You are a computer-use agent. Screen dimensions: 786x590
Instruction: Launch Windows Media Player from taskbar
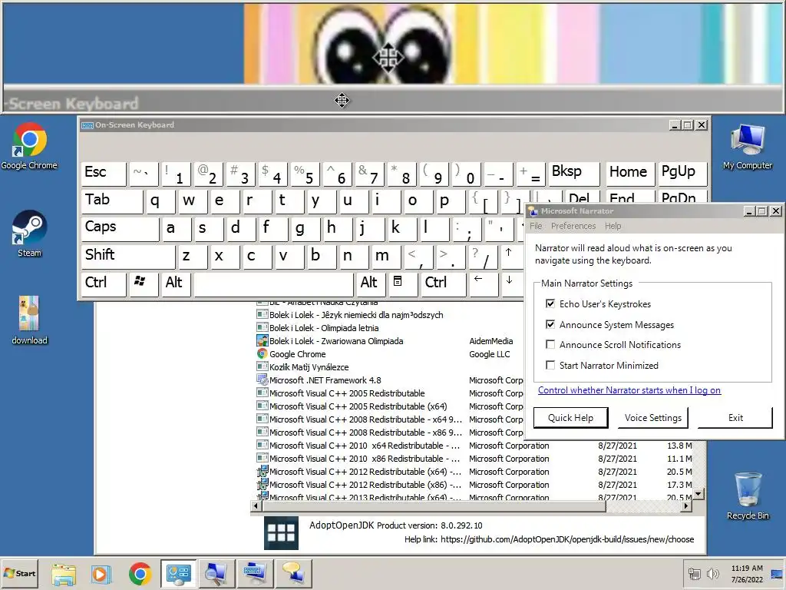pos(101,573)
